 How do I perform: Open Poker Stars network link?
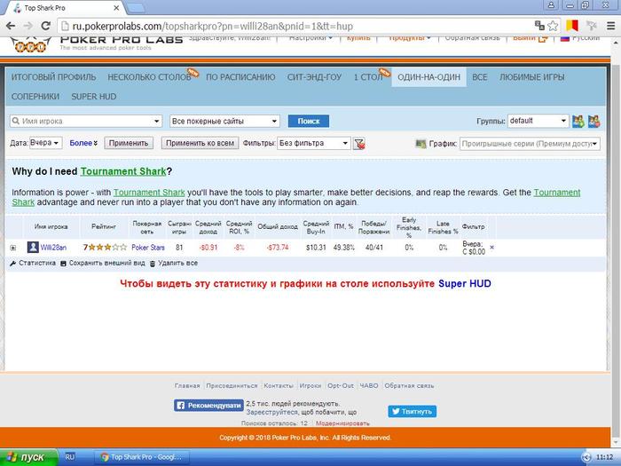coord(148,248)
